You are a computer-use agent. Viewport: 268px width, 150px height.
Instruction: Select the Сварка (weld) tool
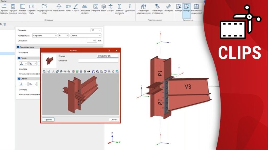[x=75, y=7]
